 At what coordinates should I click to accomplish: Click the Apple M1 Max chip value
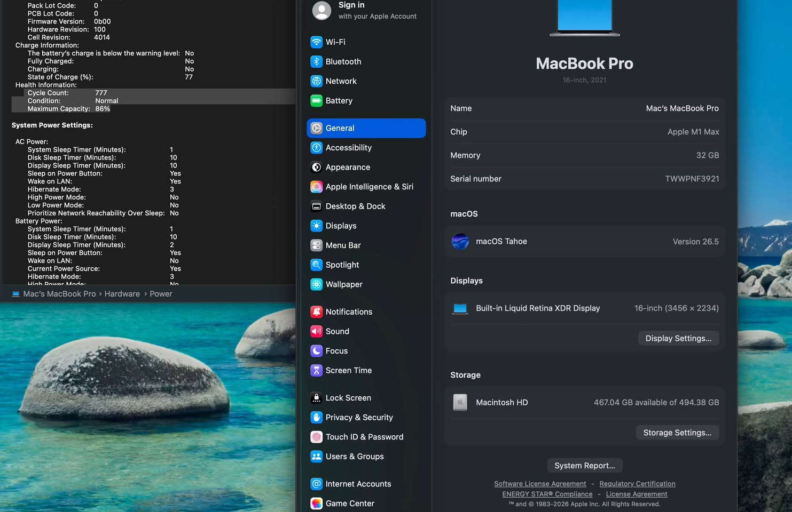click(x=693, y=132)
